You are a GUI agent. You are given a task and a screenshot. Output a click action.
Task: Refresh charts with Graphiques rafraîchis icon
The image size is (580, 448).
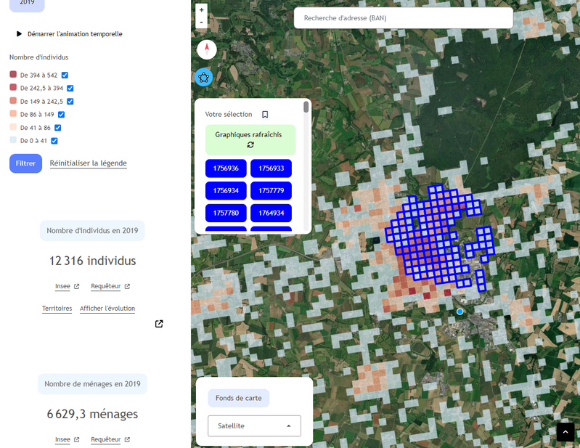(x=250, y=144)
